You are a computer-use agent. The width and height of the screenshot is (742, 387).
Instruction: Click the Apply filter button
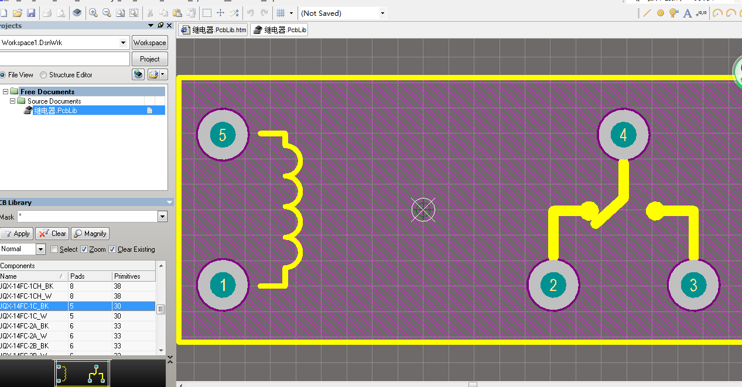coord(16,234)
